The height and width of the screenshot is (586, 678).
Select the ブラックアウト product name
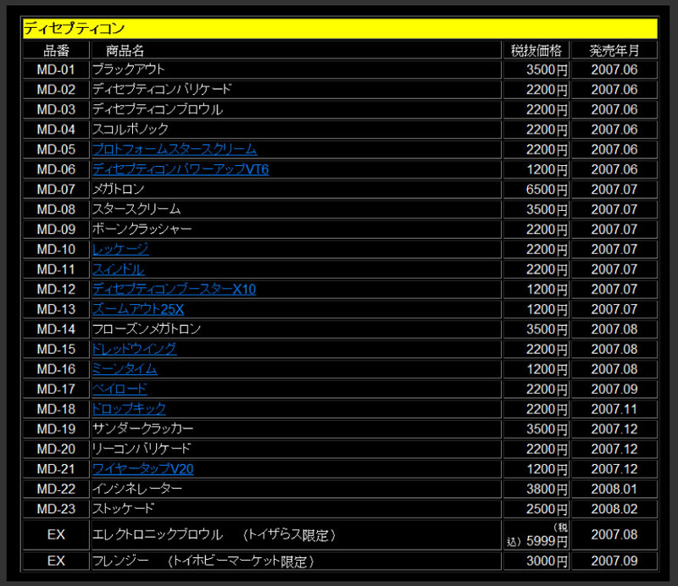pyautogui.click(x=129, y=69)
